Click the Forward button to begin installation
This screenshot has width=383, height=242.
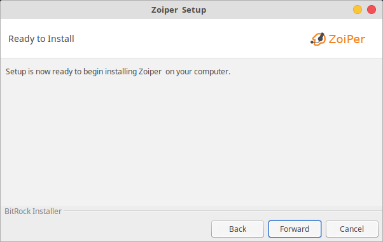[295, 229]
